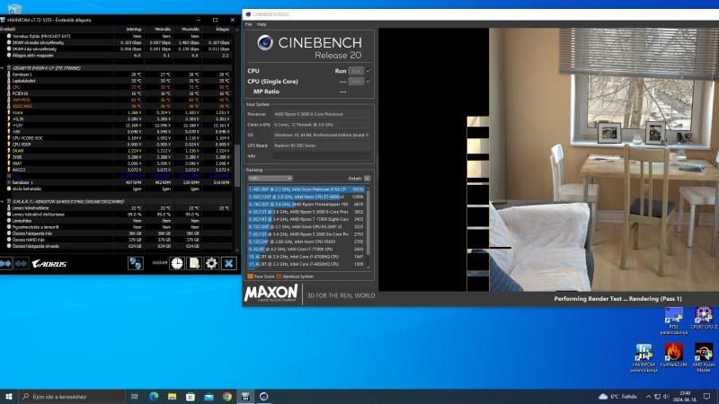The height and width of the screenshot is (404, 719).
Task: Open AMD Ryzen Master desktop shortcut
Action: tap(704, 357)
